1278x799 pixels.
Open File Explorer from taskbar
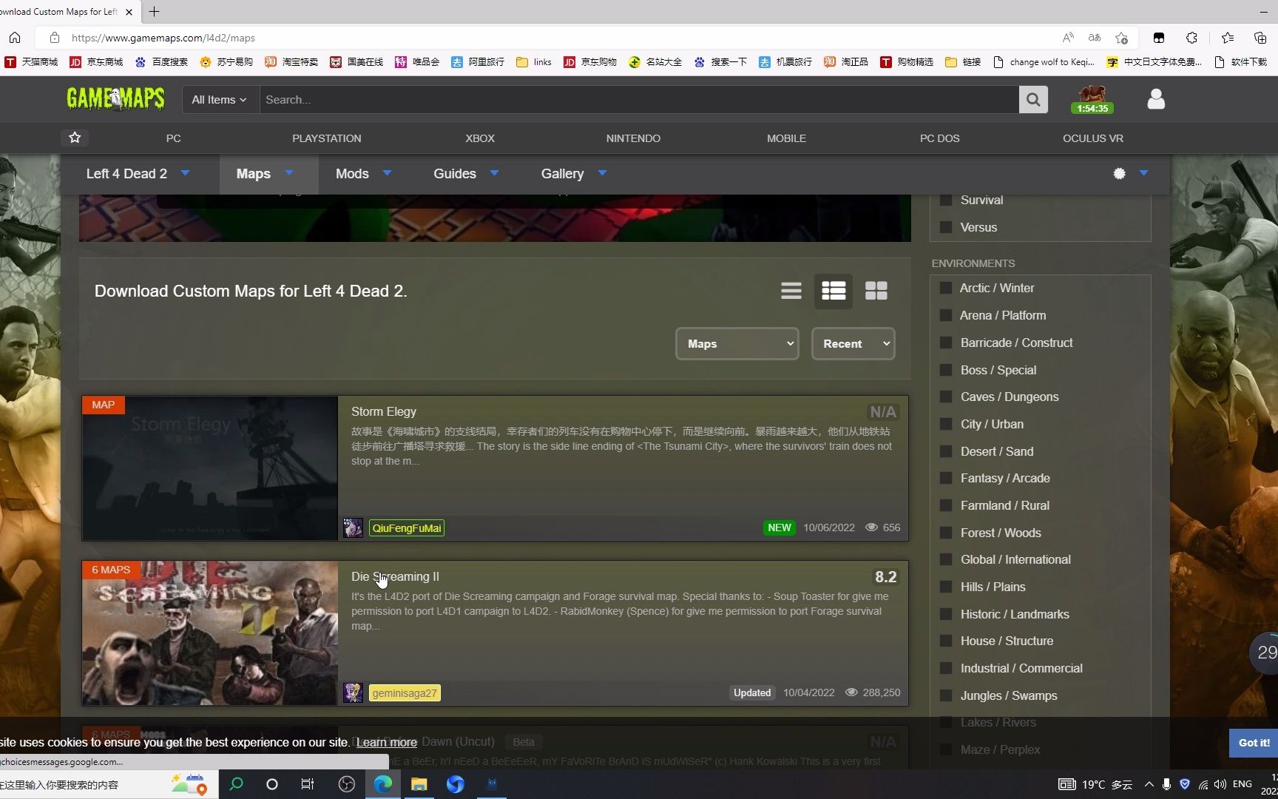[419, 784]
